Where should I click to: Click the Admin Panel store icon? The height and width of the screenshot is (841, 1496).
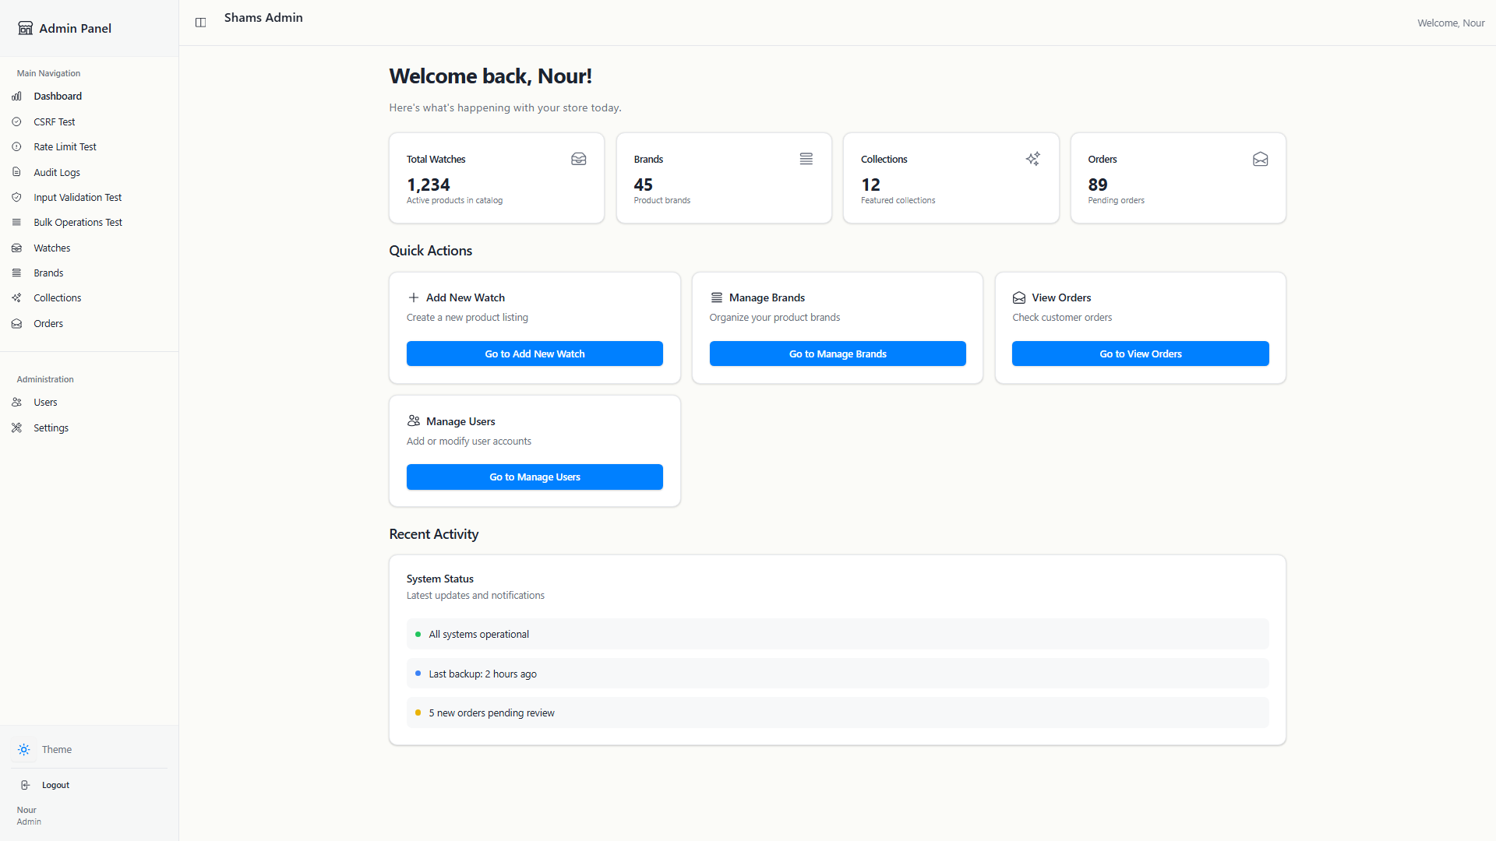click(x=26, y=28)
